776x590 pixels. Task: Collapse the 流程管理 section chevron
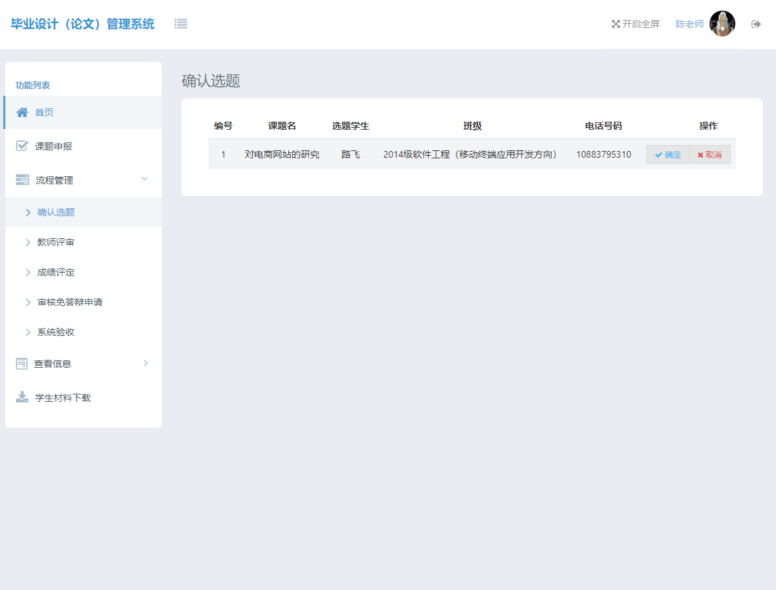144,178
